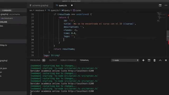Image resolution: width=169 pixels, height=95 pixels.
Task: Close the terminal panel
Action: (x=166, y=60)
